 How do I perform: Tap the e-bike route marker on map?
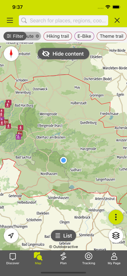click(18, 137)
